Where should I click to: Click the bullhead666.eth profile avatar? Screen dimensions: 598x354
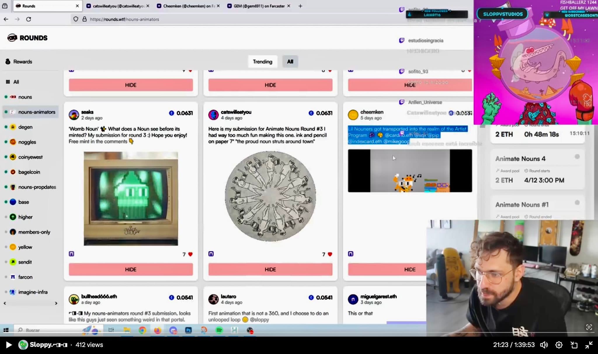74,299
